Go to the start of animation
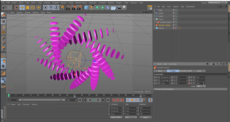The image size is (230, 122). pyautogui.click(x=80, y=100)
